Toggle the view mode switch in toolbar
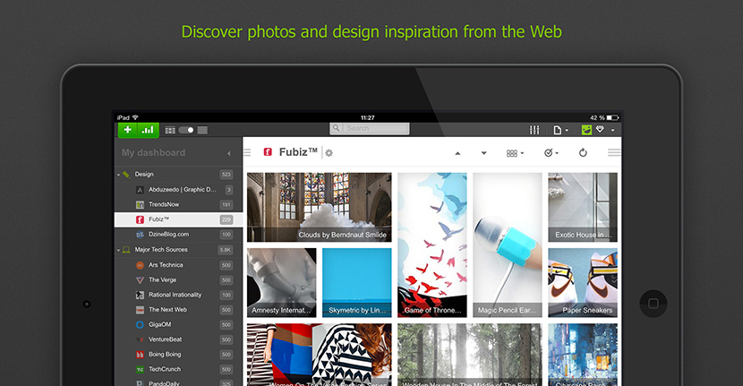 tap(186, 130)
